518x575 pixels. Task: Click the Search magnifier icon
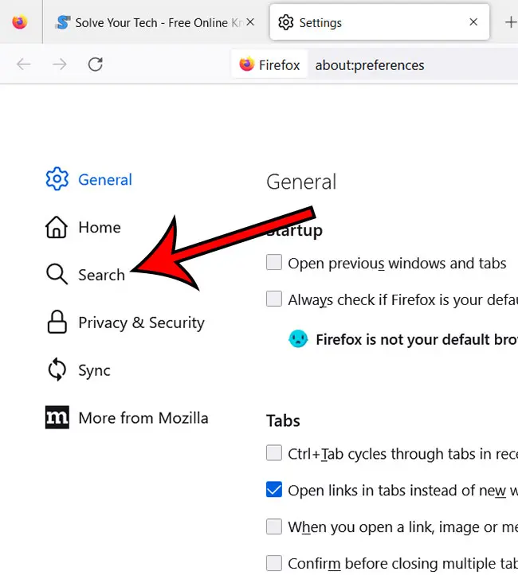pyautogui.click(x=57, y=274)
